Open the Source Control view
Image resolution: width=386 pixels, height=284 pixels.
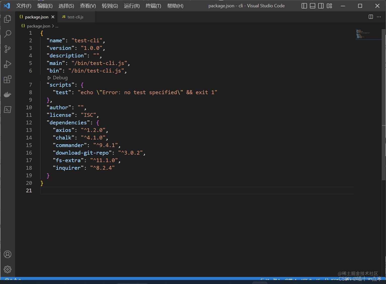(8, 49)
